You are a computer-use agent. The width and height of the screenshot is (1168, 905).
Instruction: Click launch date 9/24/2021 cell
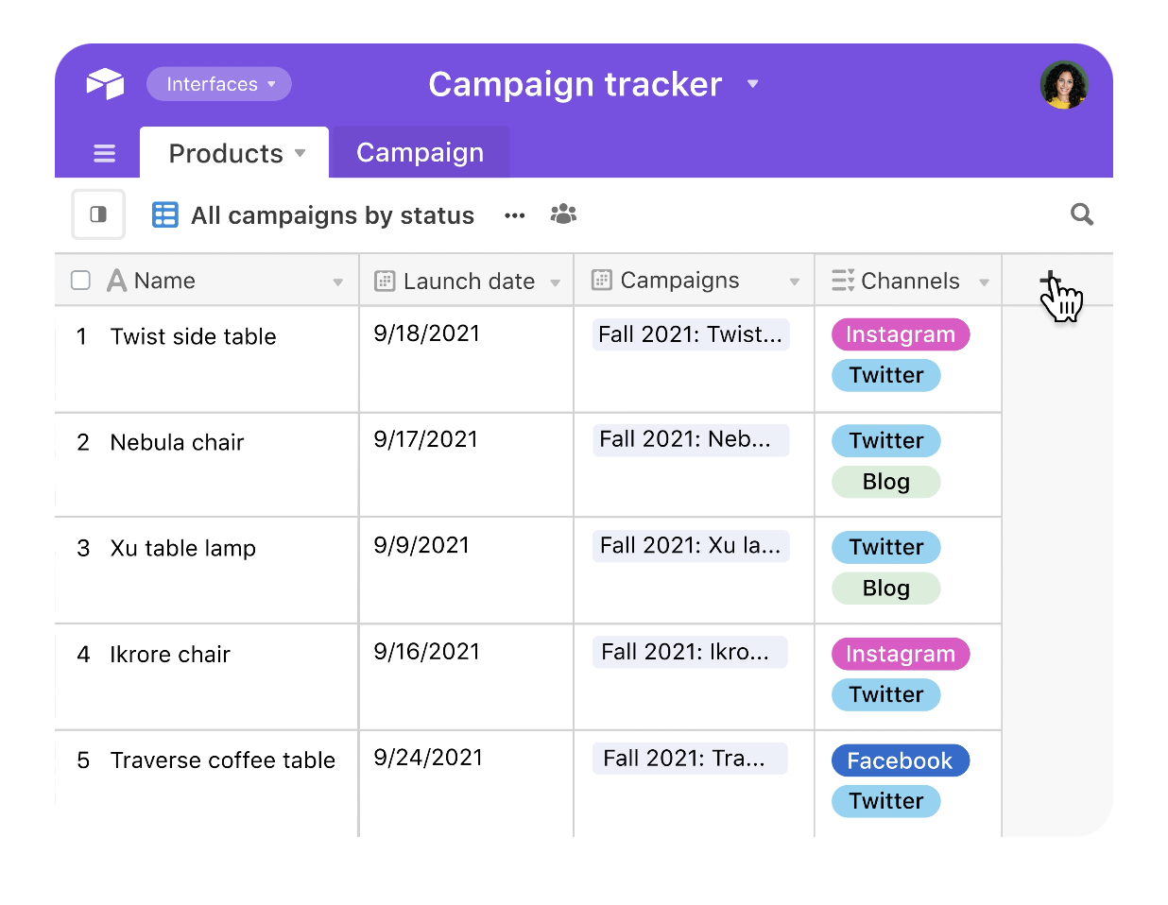[467, 784]
